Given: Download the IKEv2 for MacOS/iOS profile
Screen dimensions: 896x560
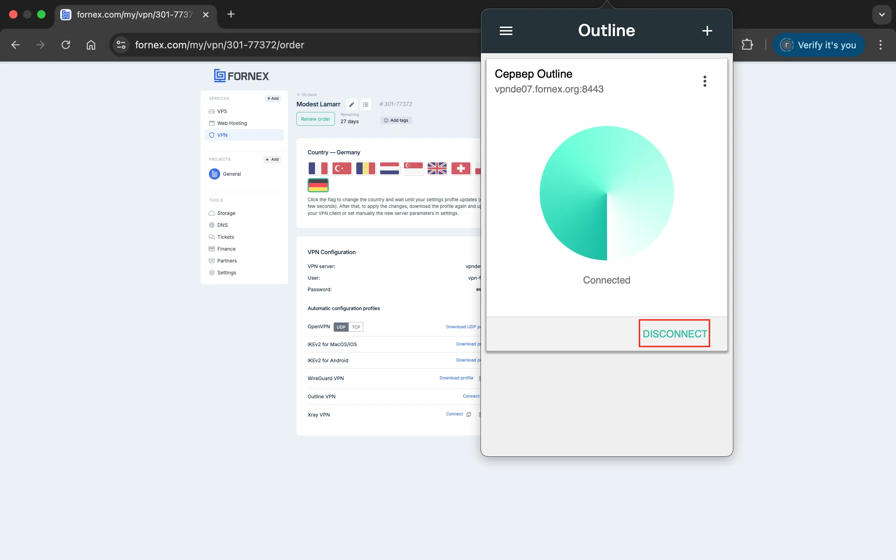Looking at the screenshot, I should (468, 344).
